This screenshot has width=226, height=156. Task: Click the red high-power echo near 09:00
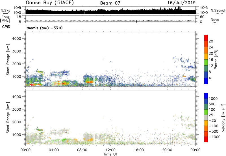pyautogui.click(x=89, y=82)
